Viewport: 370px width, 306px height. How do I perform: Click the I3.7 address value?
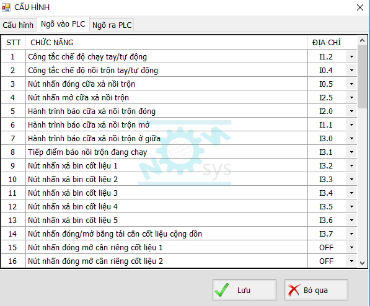[x=326, y=234]
